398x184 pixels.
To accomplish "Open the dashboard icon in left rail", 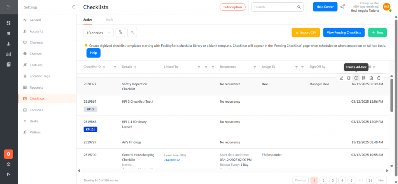I will [9, 23].
